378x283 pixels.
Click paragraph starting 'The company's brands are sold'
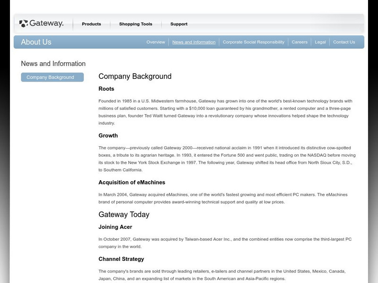coord(222,275)
